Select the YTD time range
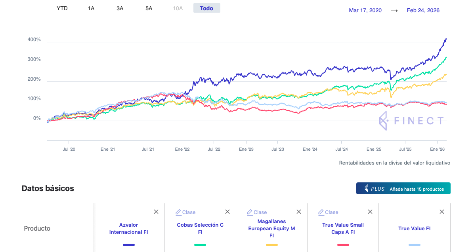 pos(62,8)
